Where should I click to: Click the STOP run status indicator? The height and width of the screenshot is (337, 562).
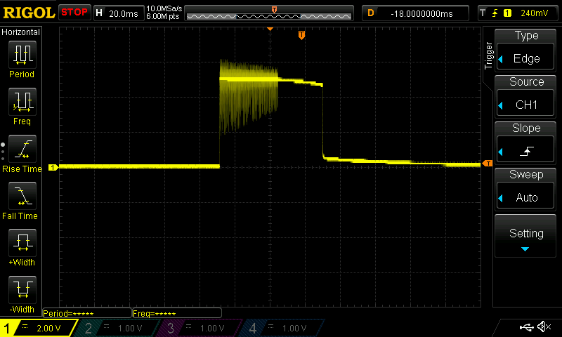pyautogui.click(x=74, y=12)
